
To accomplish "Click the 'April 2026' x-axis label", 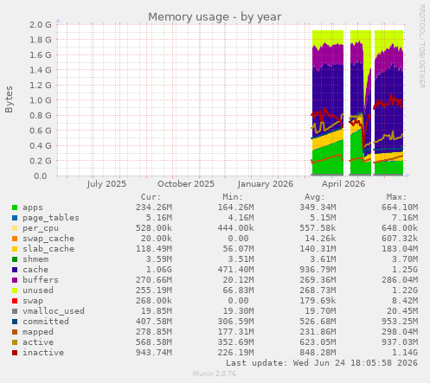I will point(343,184).
